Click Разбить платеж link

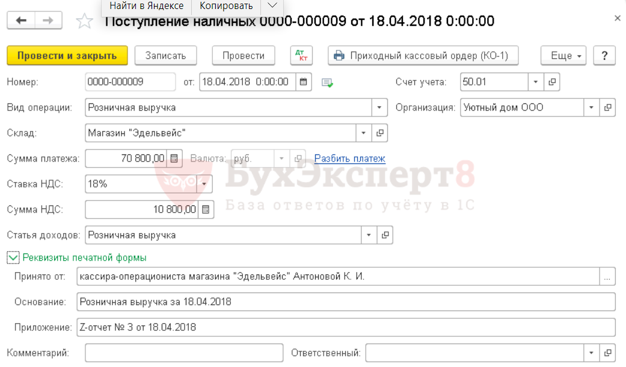(x=350, y=159)
